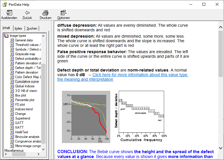Open the Defect probability topic
Image resolution: width=224 pixels, height=160 pixels.
28,59
